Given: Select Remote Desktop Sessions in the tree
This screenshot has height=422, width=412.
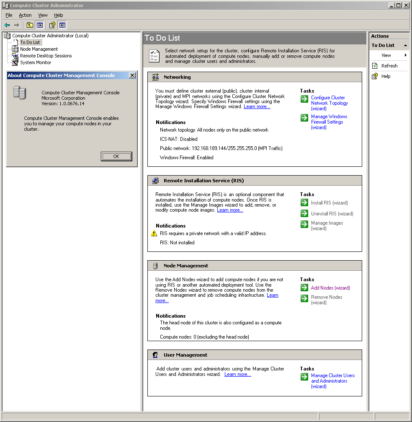Looking at the screenshot, I should point(46,56).
